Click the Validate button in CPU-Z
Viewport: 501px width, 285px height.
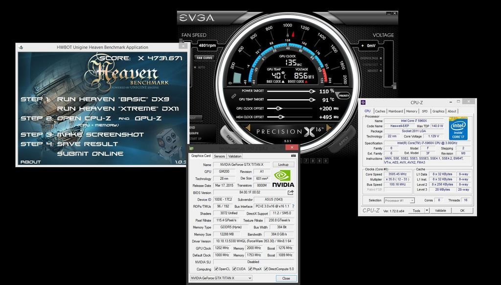click(440, 211)
